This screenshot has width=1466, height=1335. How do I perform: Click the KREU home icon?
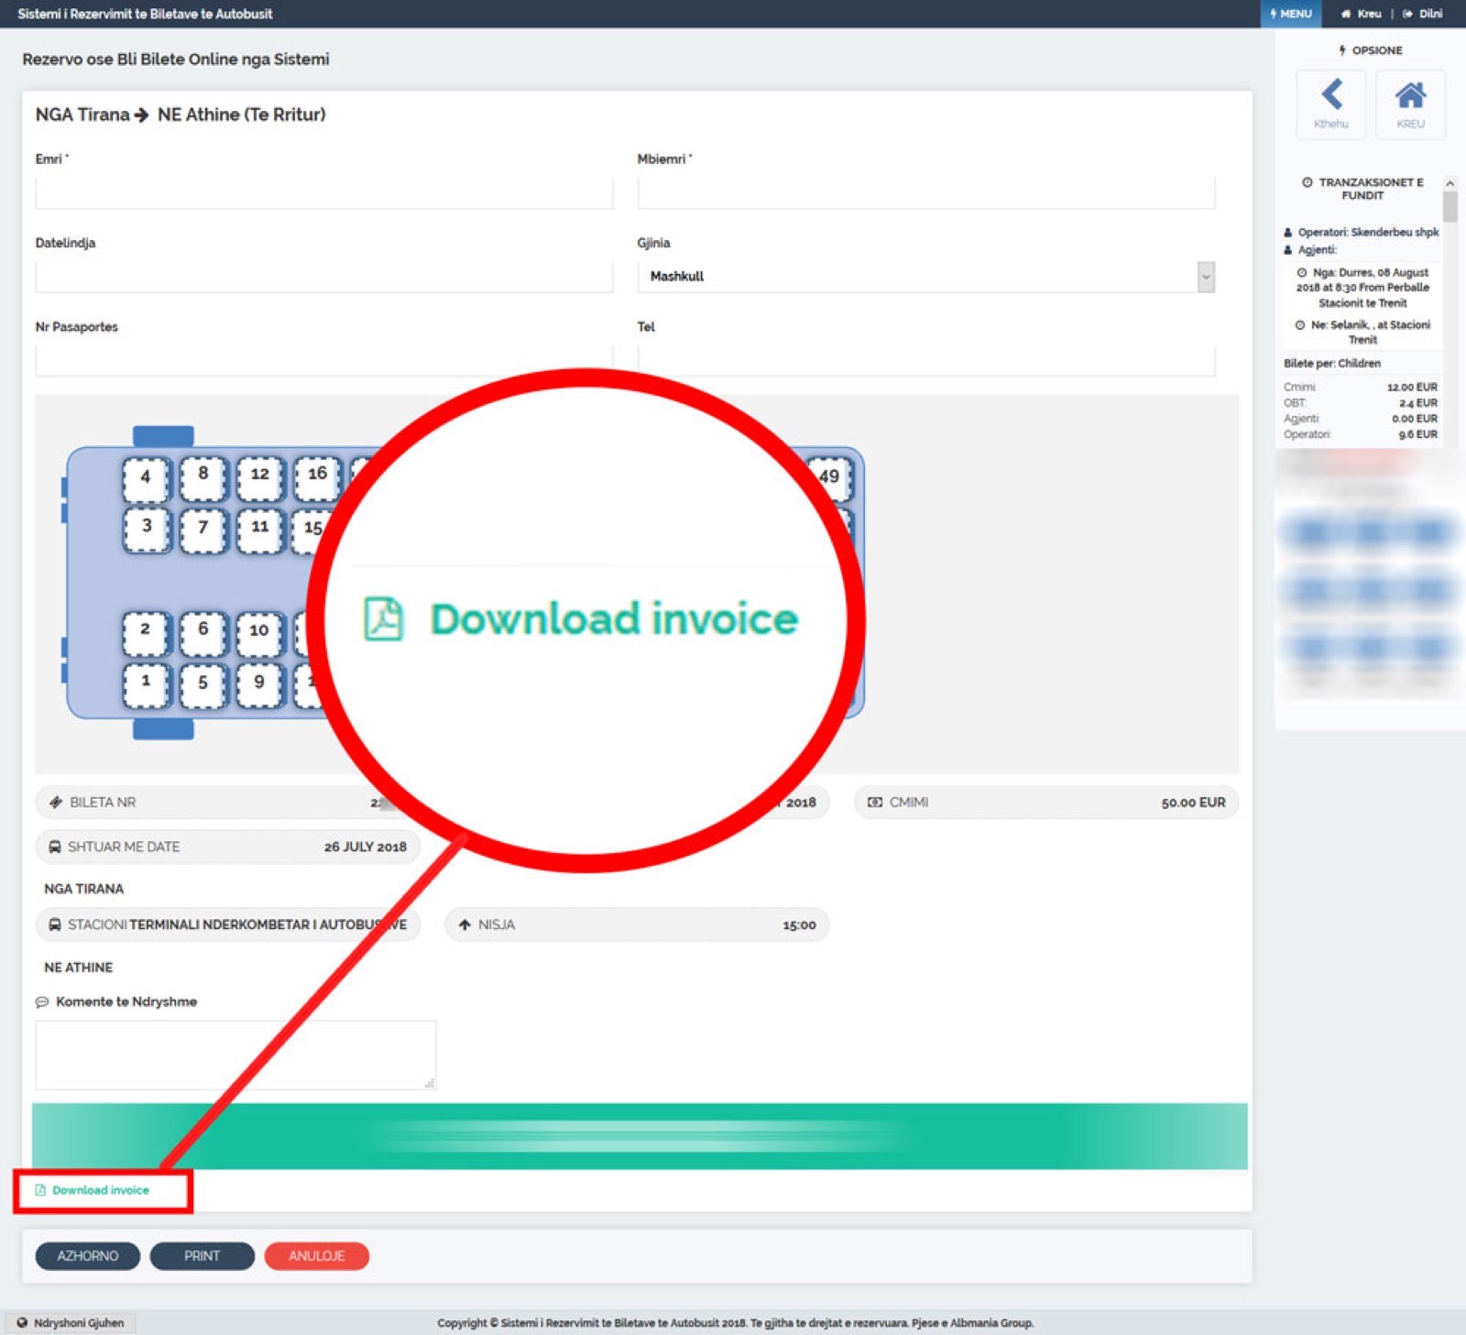point(1410,94)
